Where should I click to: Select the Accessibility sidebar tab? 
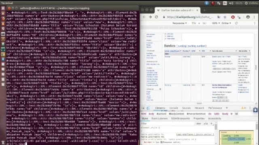(214, 118)
